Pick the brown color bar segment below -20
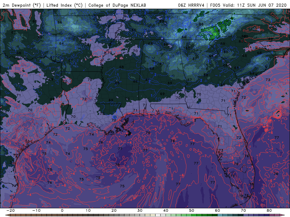Viewport: 290px width, 217px height. 13,215
